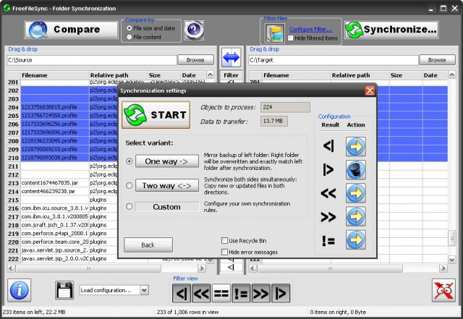Toggle action for left newer files
The width and height of the screenshot is (463, 319).
356,193
